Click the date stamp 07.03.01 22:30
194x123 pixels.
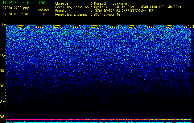coord(16,14)
